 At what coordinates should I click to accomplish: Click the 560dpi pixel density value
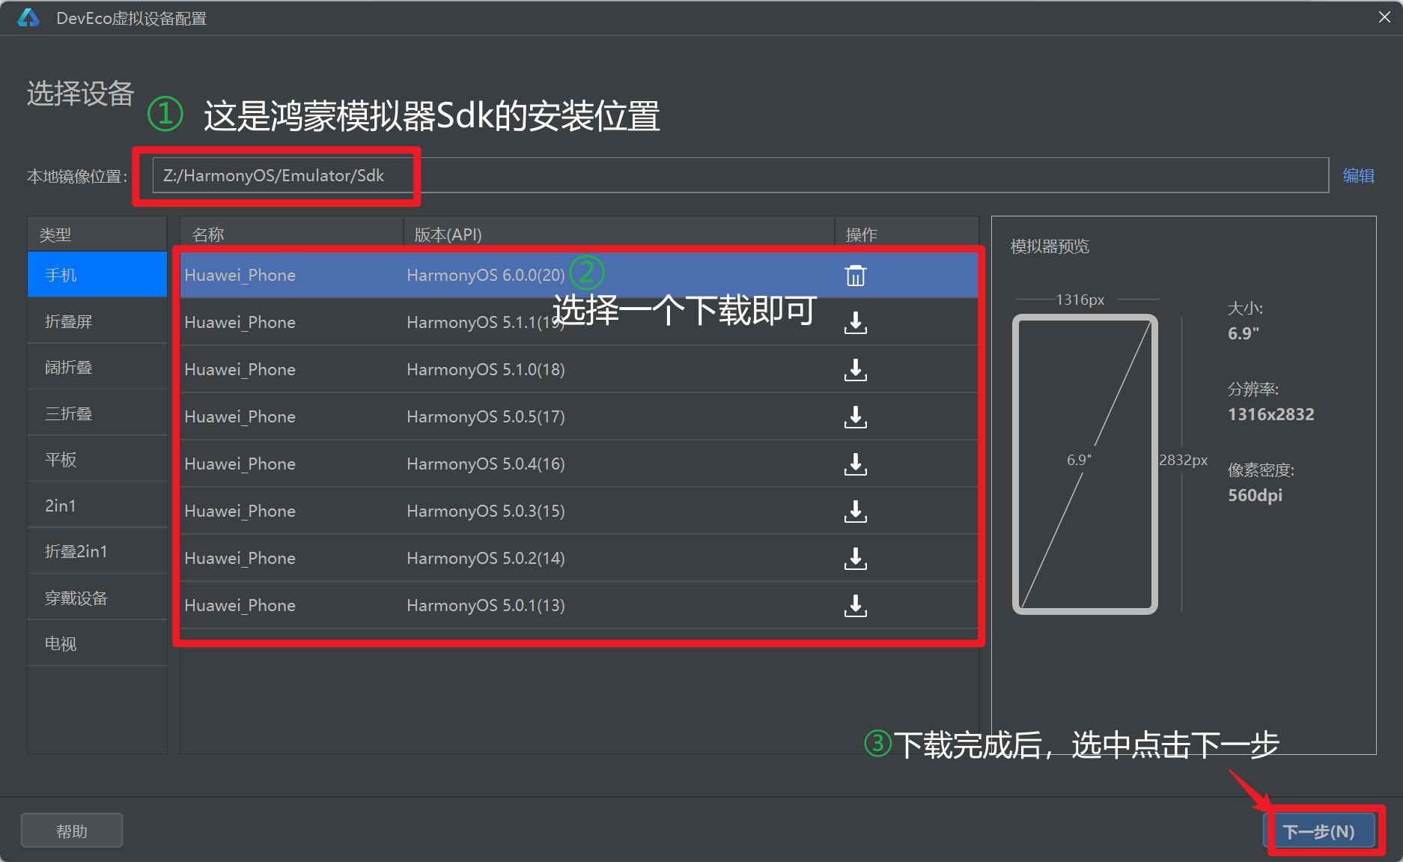[1255, 495]
